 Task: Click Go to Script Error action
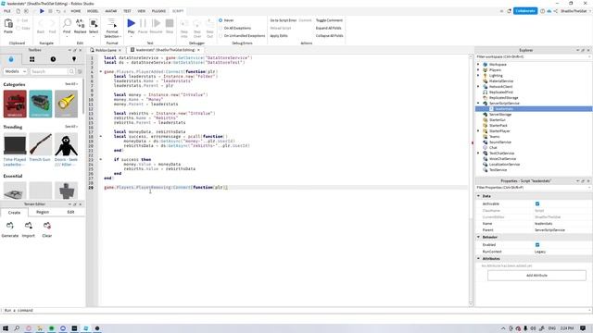(284, 20)
